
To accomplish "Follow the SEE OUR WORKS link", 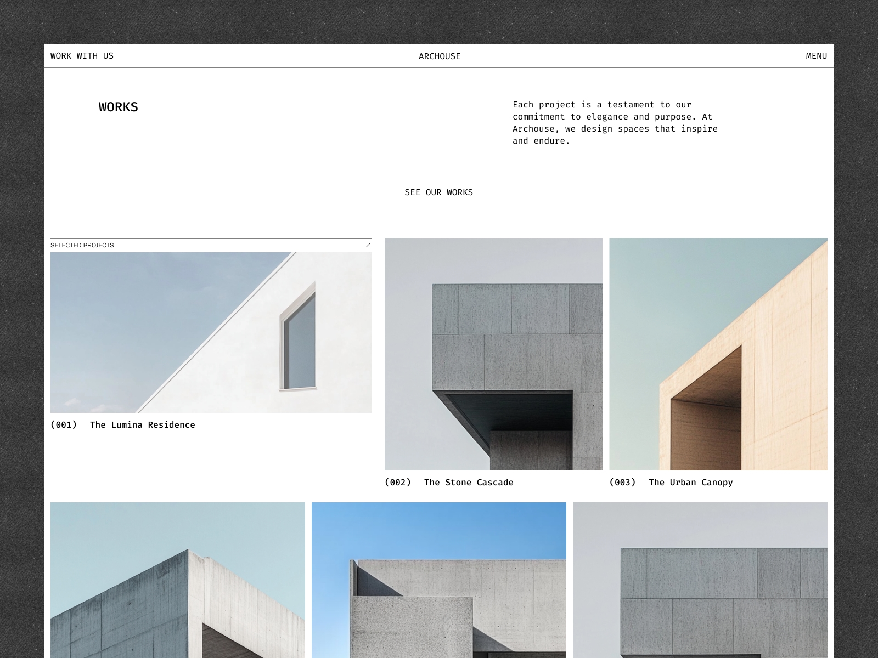I will point(438,192).
